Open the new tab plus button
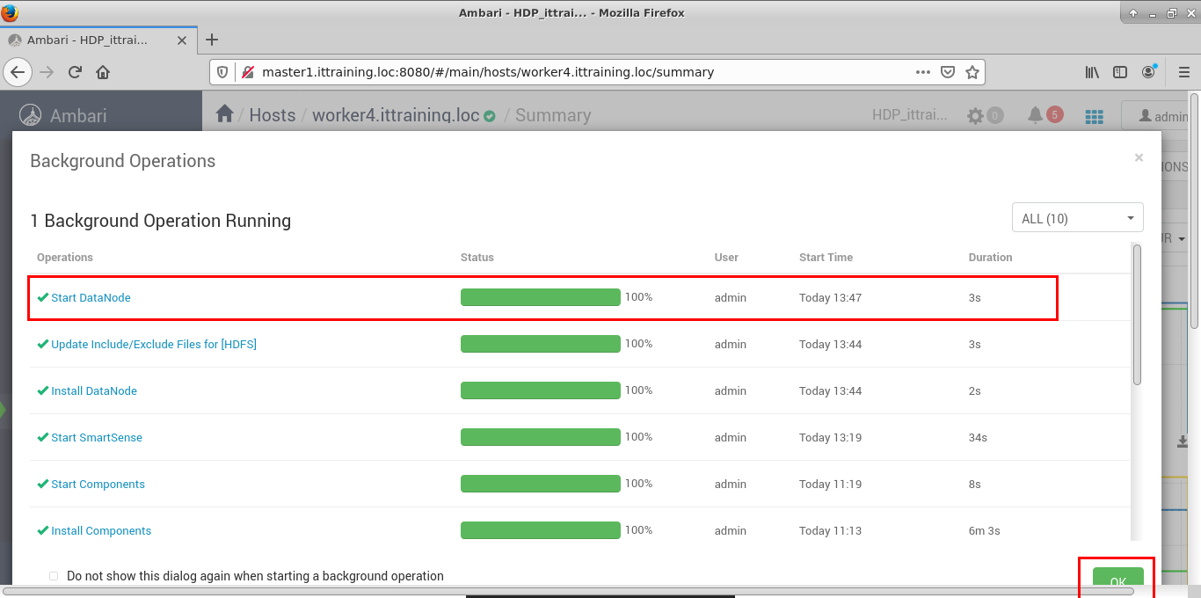This screenshot has height=598, width=1201. [212, 40]
